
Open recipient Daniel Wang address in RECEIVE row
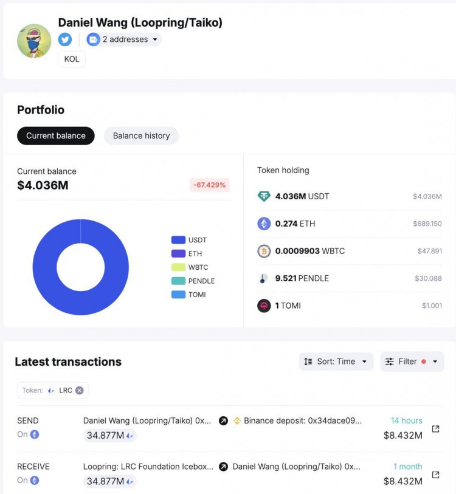point(296,467)
